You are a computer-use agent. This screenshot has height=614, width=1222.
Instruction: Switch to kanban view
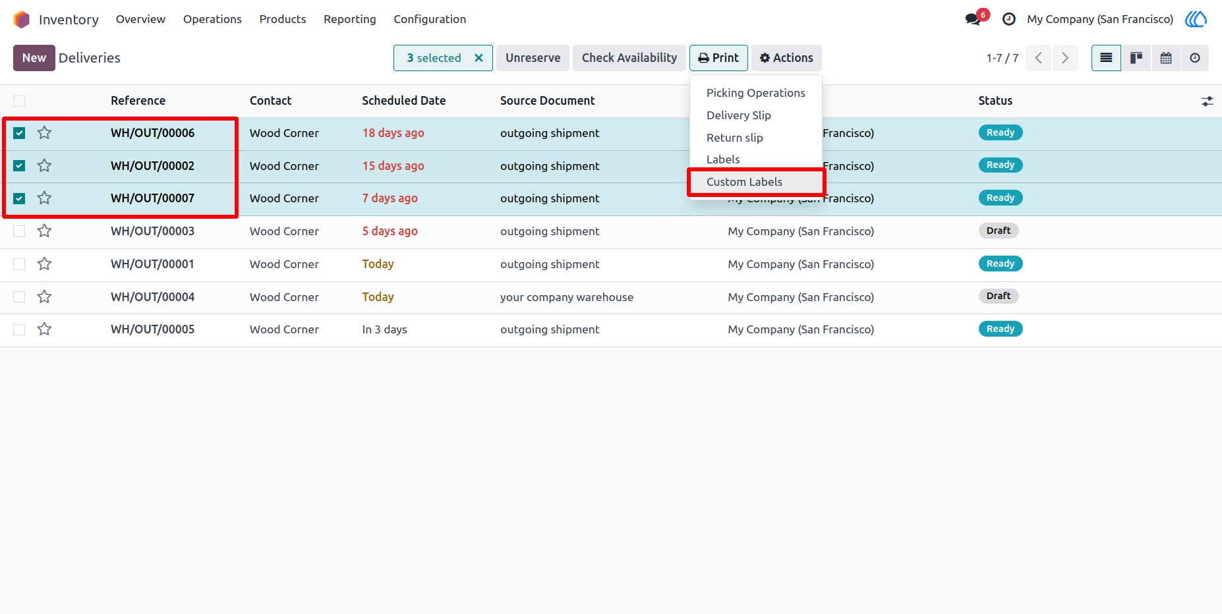point(1136,58)
